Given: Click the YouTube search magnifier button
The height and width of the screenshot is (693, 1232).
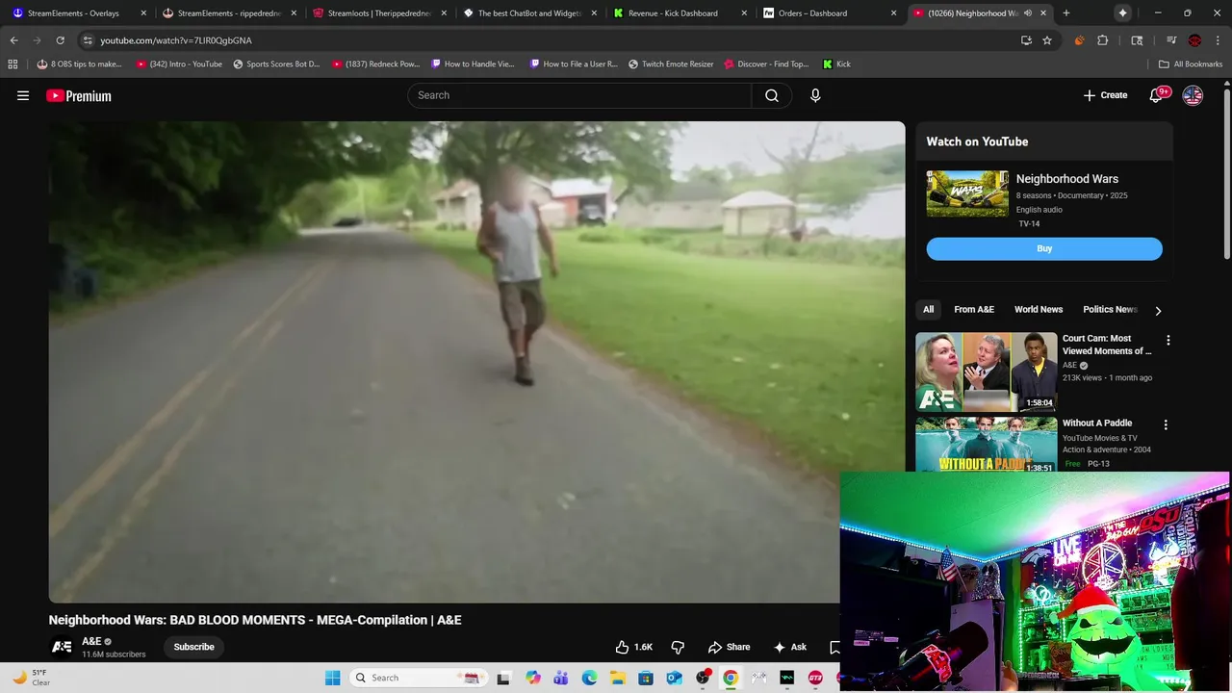Looking at the screenshot, I should (772, 95).
